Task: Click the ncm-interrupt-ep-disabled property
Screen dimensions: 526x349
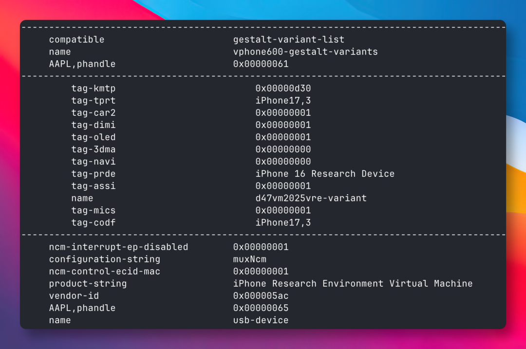Action: [118, 247]
